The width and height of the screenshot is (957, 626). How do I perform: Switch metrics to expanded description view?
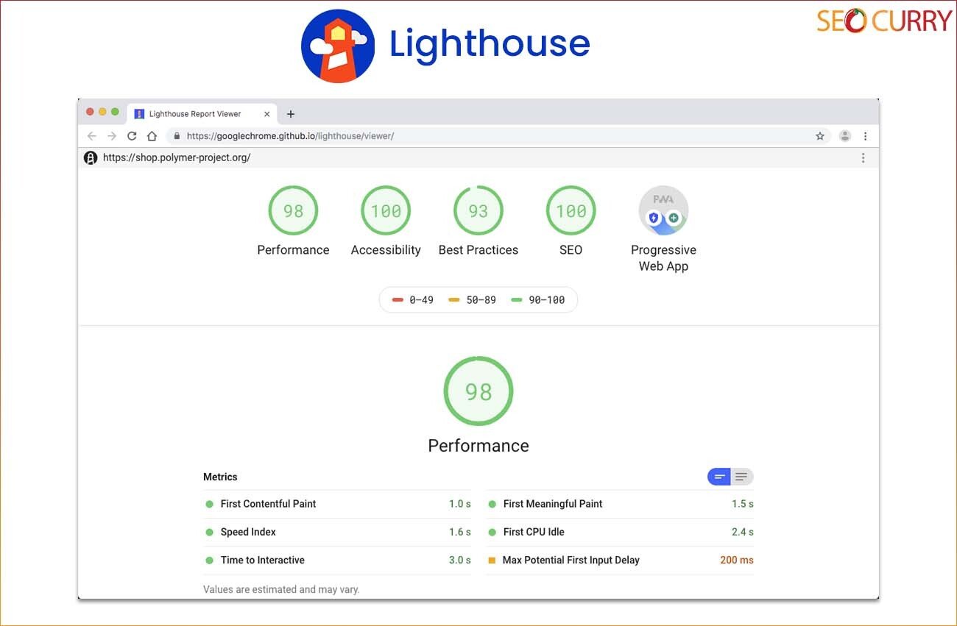click(x=741, y=477)
